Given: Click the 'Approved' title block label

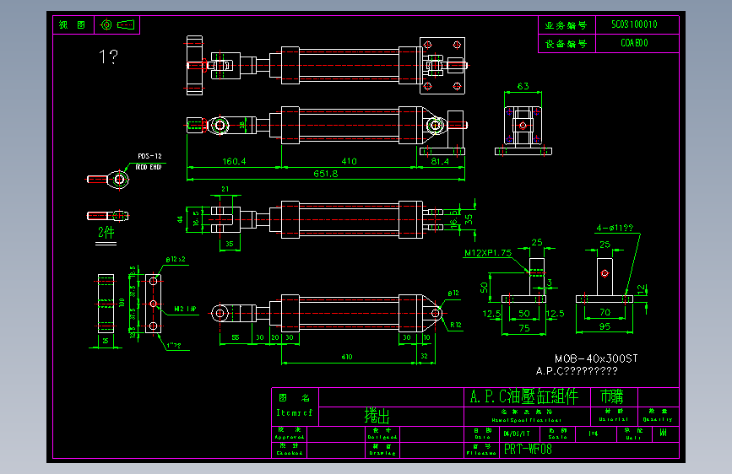Looking at the screenshot, I should click(290, 437).
